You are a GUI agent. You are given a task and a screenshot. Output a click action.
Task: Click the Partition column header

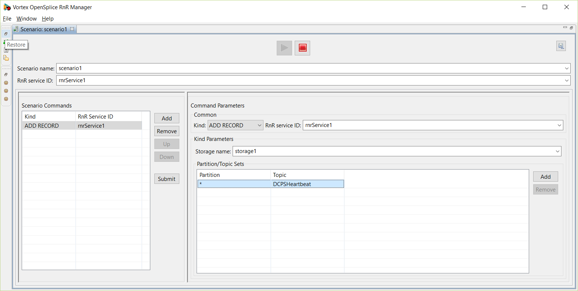[x=234, y=175]
